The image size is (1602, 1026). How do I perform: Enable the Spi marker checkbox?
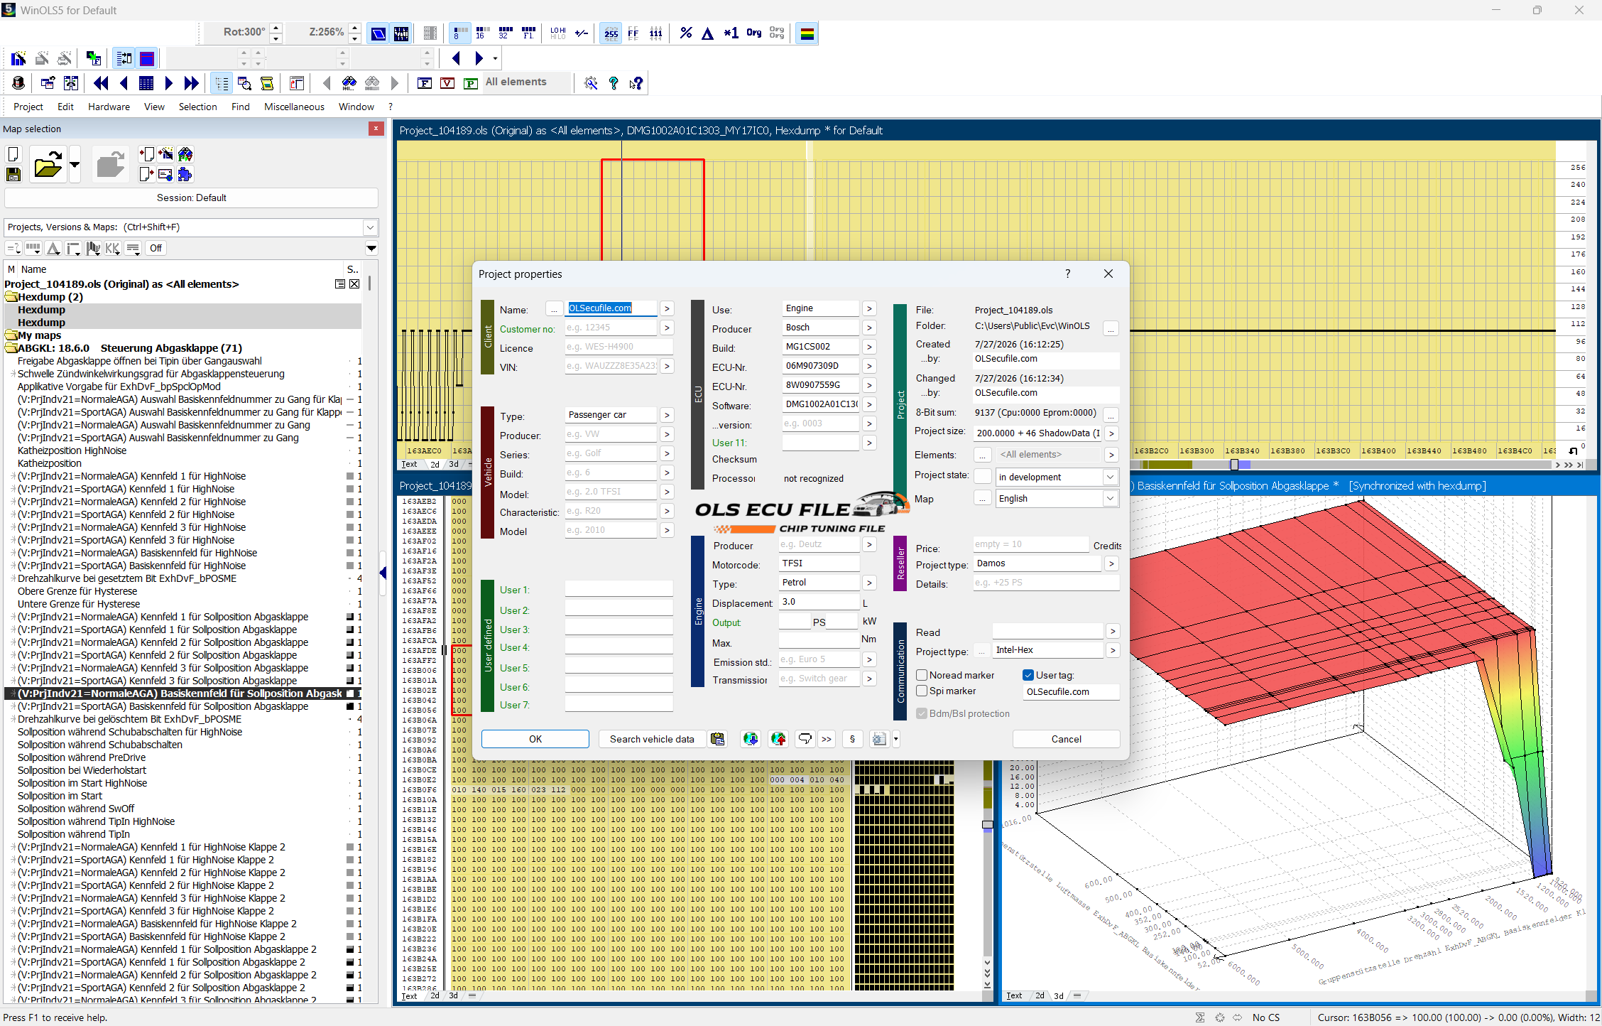tap(922, 691)
